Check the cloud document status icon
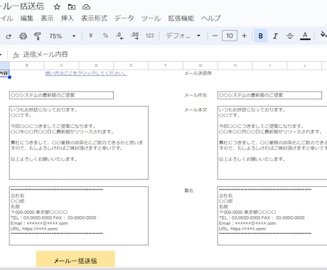The height and width of the screenshot is (270, 327). [x=86, y=7]
